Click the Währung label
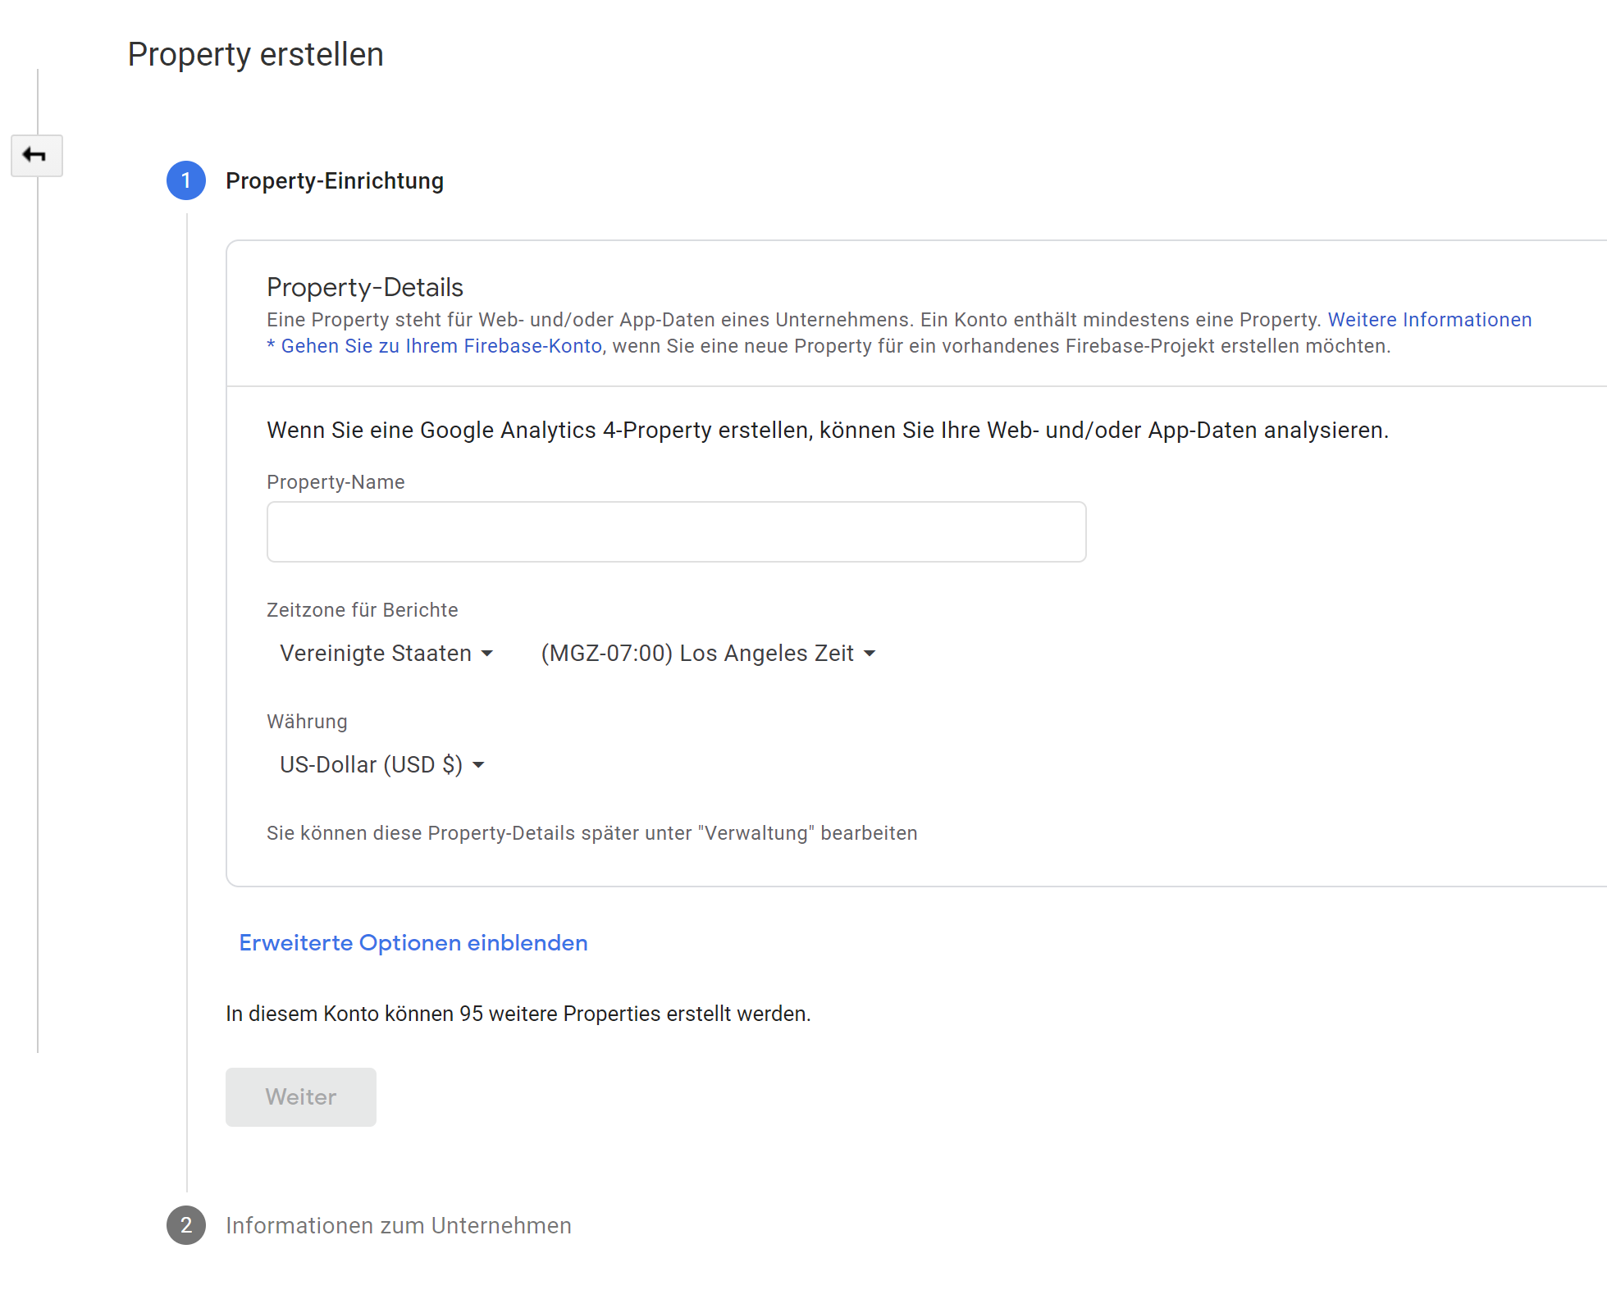 (x=307, y=722)
